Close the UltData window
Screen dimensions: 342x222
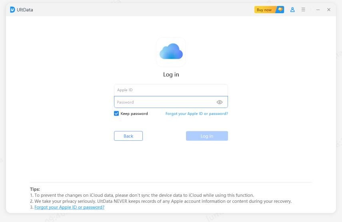329,10
